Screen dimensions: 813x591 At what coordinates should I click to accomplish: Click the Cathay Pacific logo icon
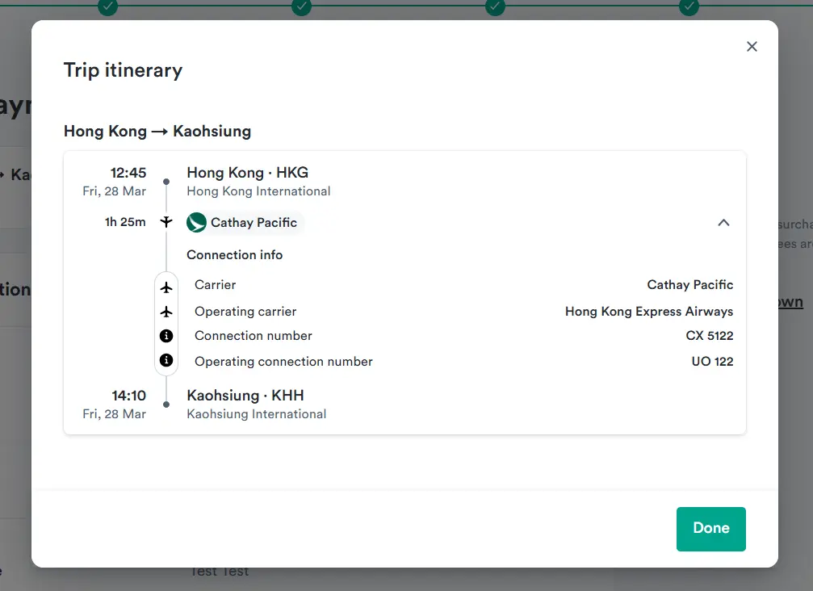[196, 222]
